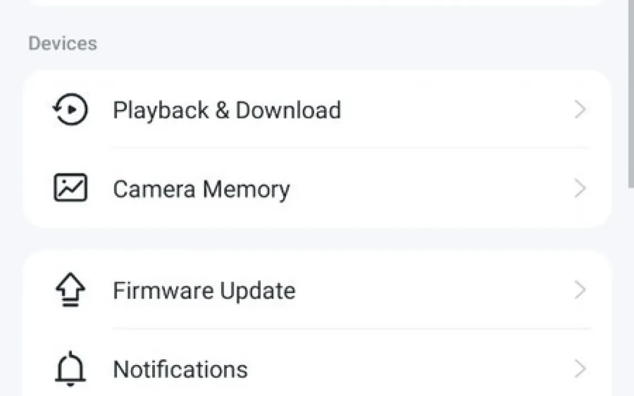Expand Playback & Download via its chevron
Screen dimensions: 634x396
[580, 110]
